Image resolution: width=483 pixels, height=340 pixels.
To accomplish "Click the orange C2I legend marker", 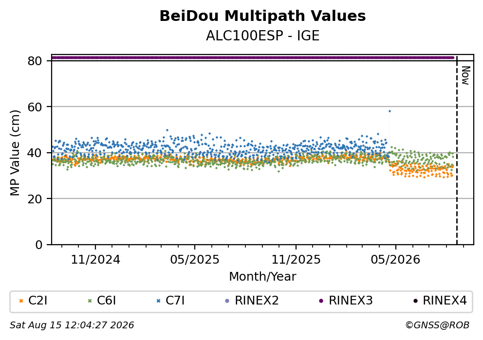I will [x=21, y=301].
